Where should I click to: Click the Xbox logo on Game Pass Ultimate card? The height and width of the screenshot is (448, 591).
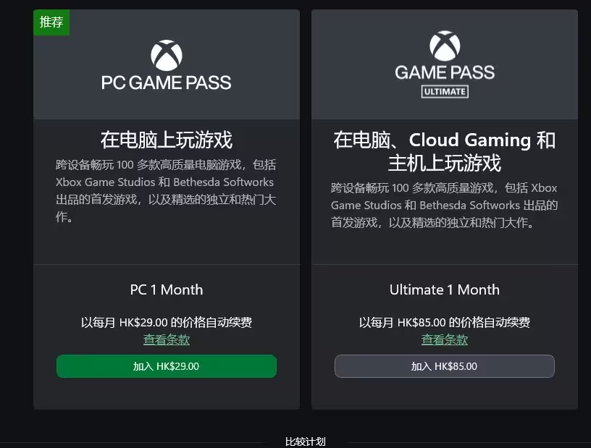pos(445,46)
